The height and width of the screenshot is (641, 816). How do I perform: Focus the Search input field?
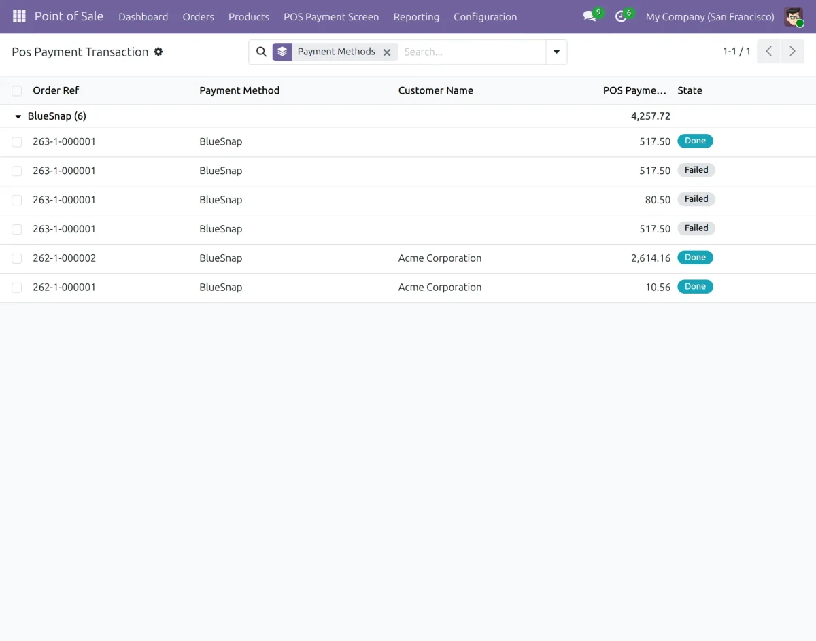472,52
